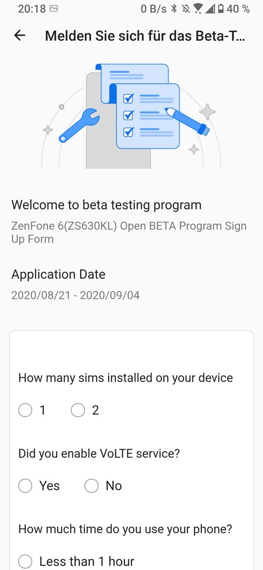Tap the blue wrench illustration
Screen dimensions: 263x570
(x=79, y=125)
